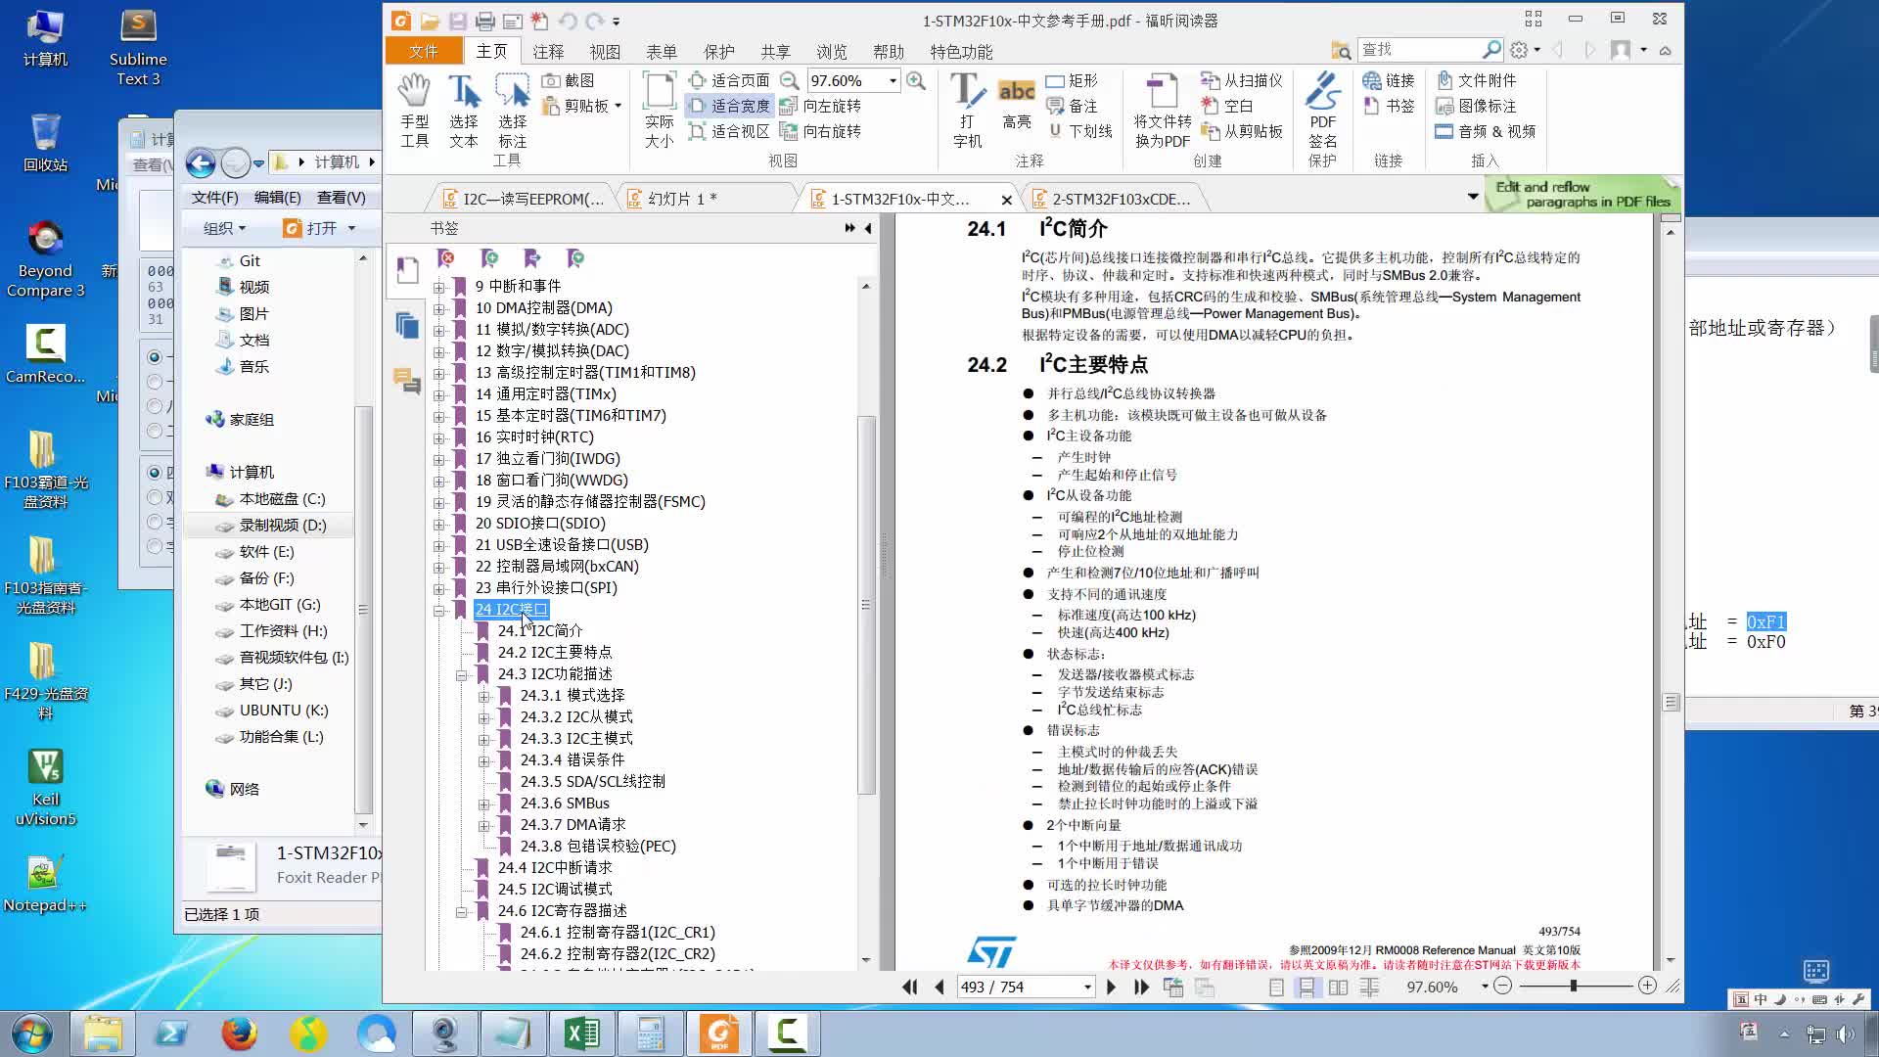1879x1057 pixels.
Task: Rotate the view right (向右旋转)
Action: [x=820, y=131]
